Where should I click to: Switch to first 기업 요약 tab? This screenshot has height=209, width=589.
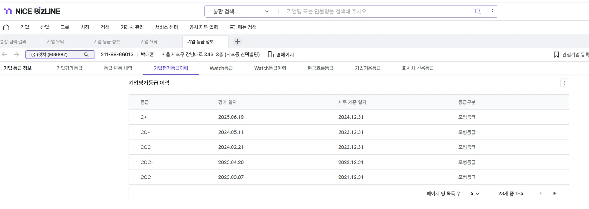55,42
